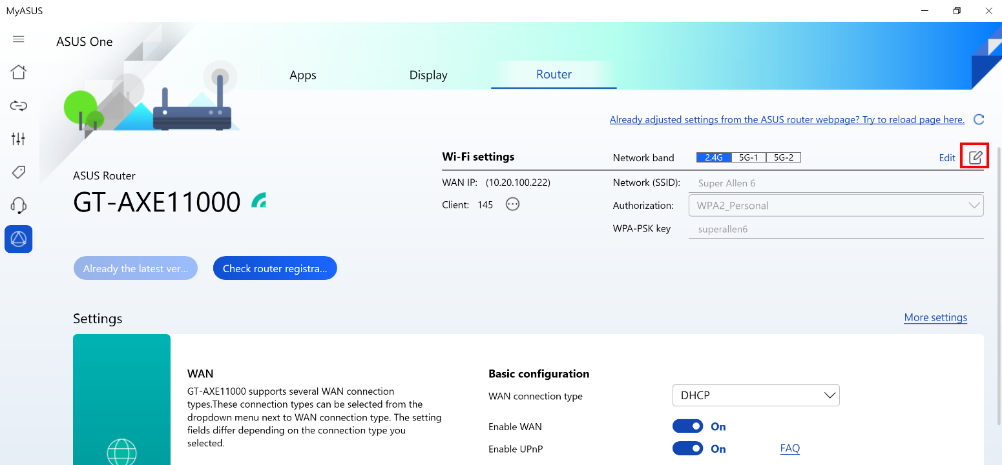Image resolution: width=1002 pixels, height=465 pixels.
Task: Open the Authorization WPA2_Personal dropdown
Action: (836, 206)
